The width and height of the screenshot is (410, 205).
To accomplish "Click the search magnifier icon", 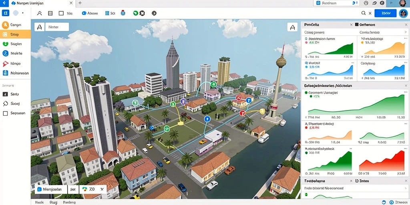I will pos(364,13).
